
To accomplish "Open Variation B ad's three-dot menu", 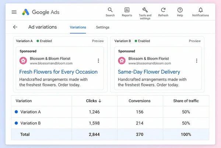I will point(197,60).
